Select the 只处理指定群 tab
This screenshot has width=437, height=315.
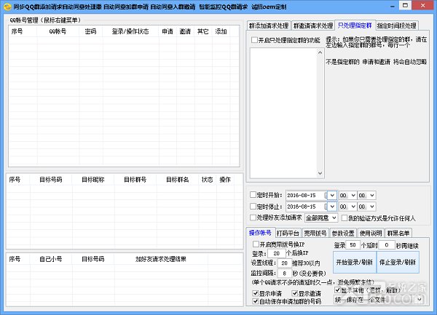coord(355,25)
